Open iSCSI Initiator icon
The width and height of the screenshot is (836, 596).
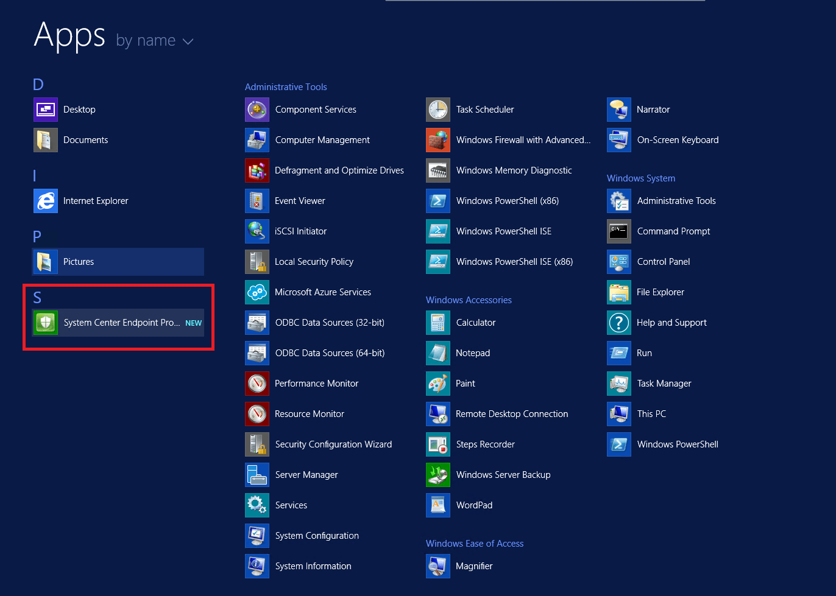257,231
